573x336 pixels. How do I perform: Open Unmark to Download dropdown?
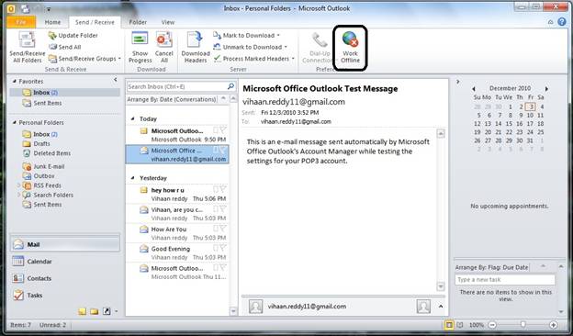click(250, 47)
